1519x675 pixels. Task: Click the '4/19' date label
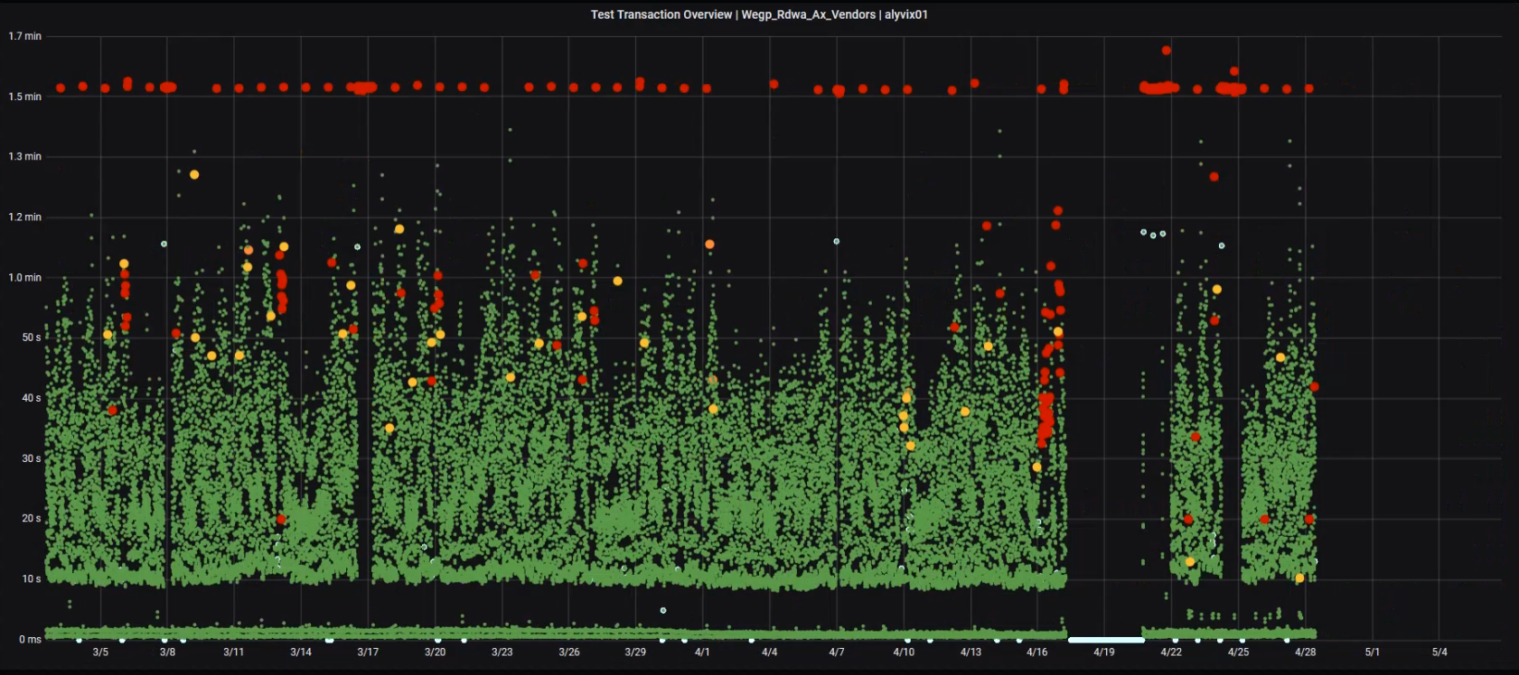pos(1104,652)
